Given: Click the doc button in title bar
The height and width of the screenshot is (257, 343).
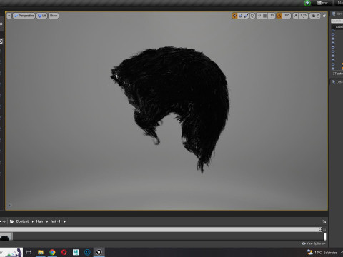Looking at the screenshot, I should click(322, 3).
